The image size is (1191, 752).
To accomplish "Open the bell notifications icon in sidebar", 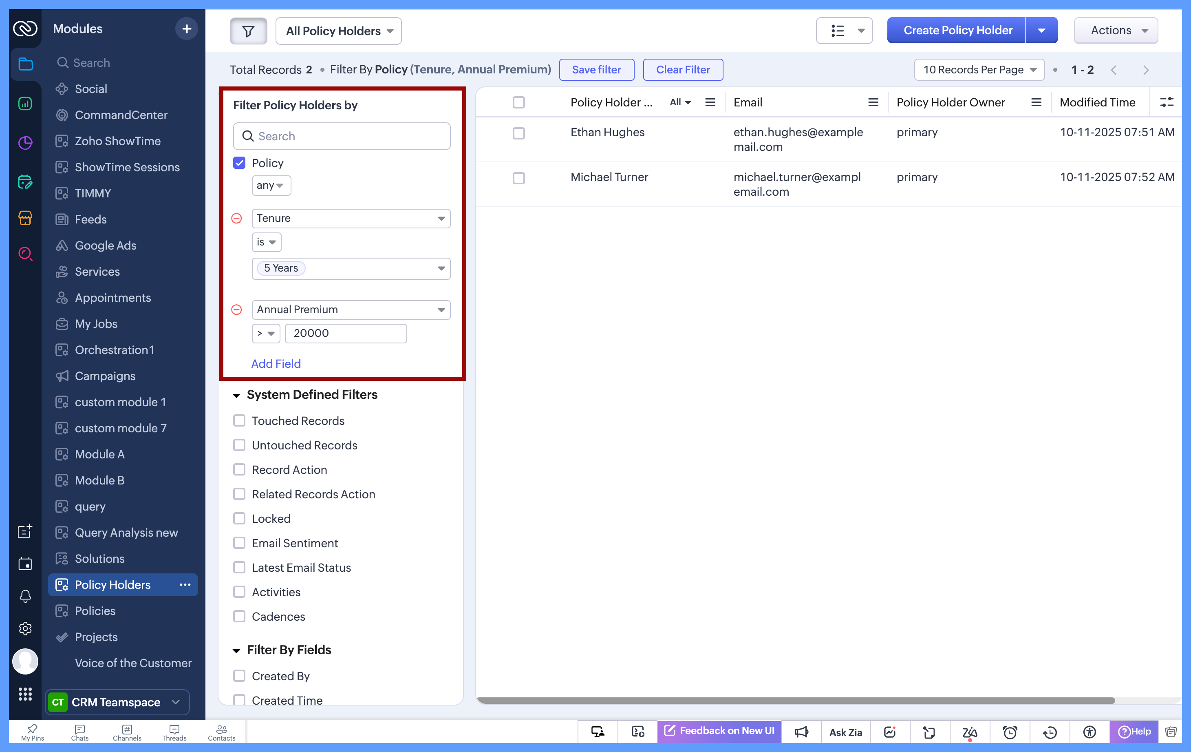I will pyautogui.click(x=25, y=596).
